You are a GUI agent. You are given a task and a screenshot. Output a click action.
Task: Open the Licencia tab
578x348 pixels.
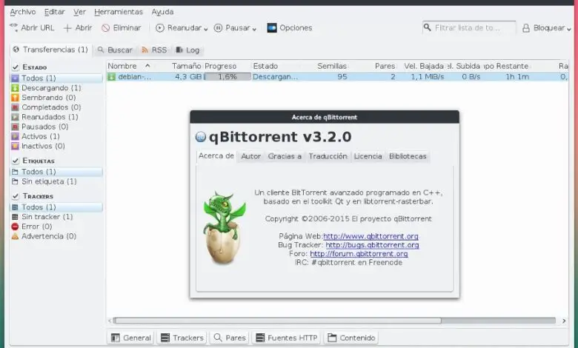[368, 156]
